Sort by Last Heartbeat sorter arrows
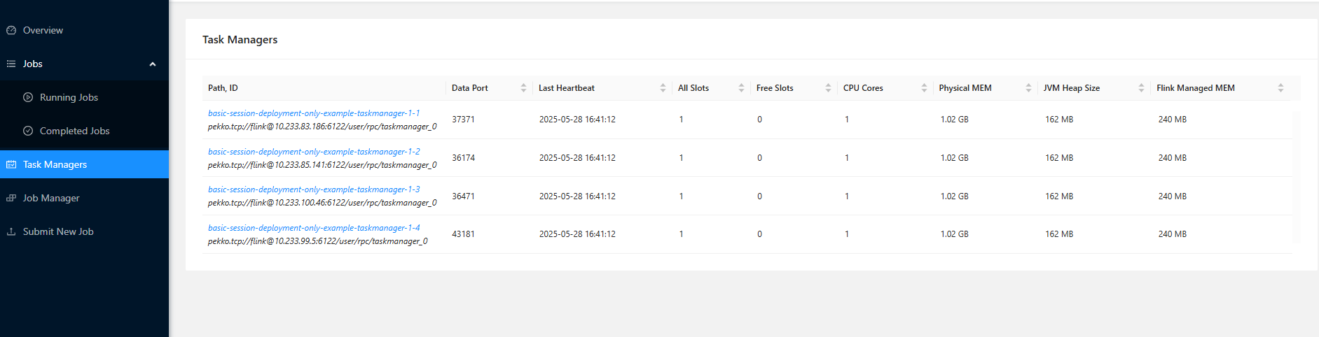Screen dimensions: 1319x337 [663, 88]
